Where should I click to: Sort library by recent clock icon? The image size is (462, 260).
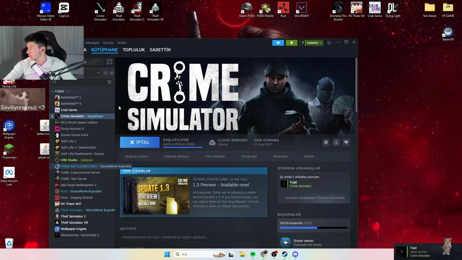(x=106, y=73)
